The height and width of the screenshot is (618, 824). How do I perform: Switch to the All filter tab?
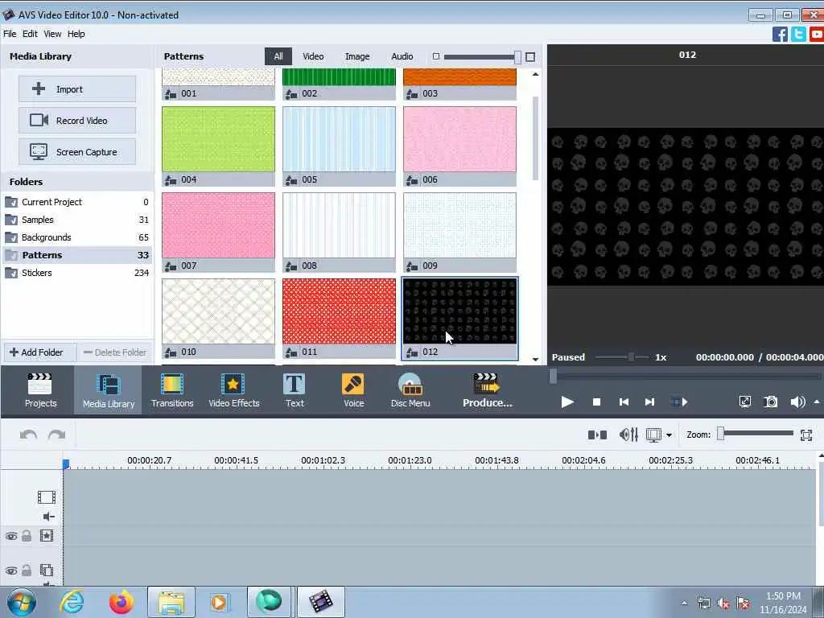point(278,56)
